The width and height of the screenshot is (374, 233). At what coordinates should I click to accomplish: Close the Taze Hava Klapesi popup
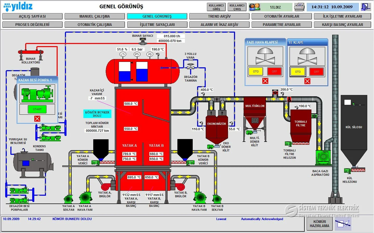pos(265,81)
